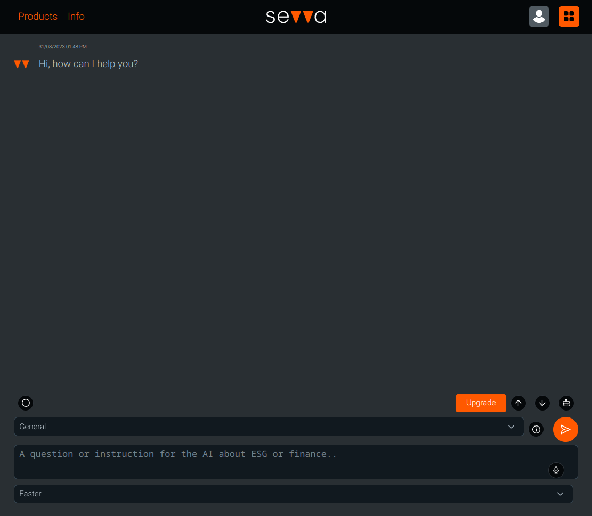Image resolution: width=592 pixels, height=516 pixels.
Task: Expand the Faster speed dropdown
Action: (x=288, y=494)
